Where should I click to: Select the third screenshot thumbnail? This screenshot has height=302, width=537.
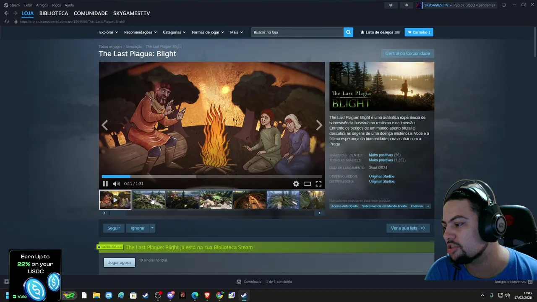(x=182, y=200)
